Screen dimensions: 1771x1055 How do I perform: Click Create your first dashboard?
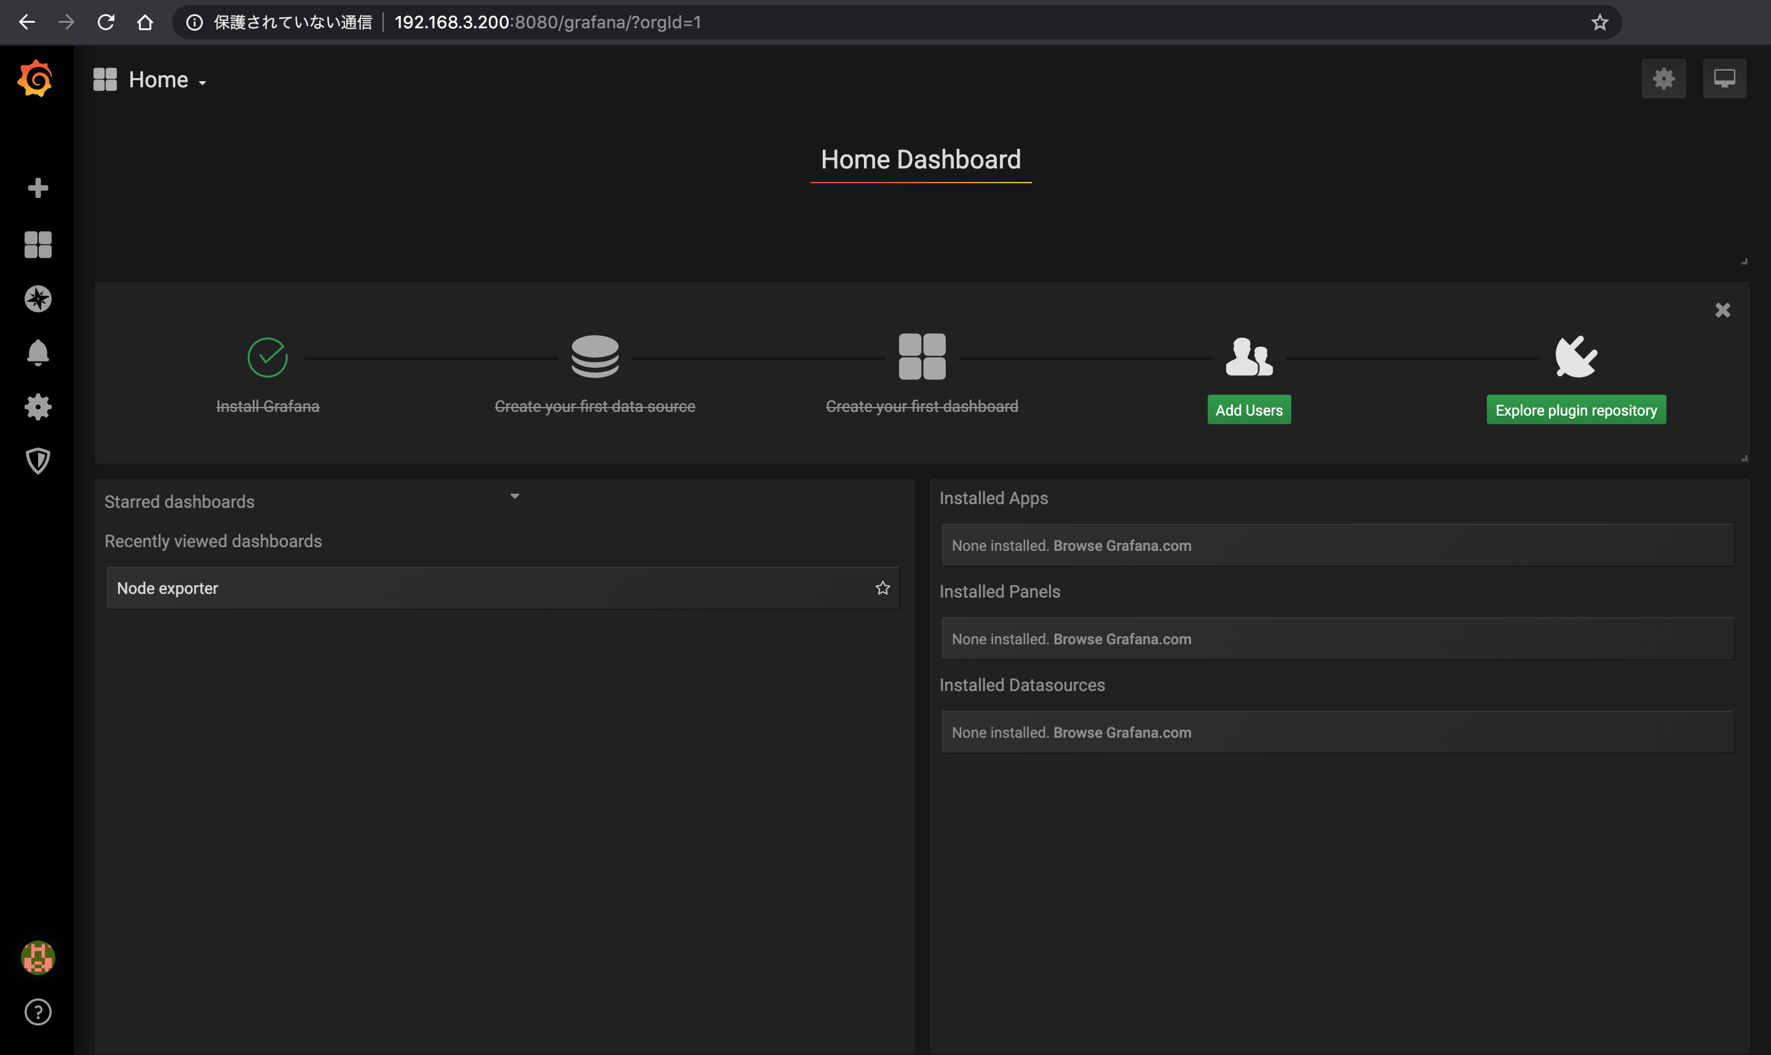(x=922, y=406)
